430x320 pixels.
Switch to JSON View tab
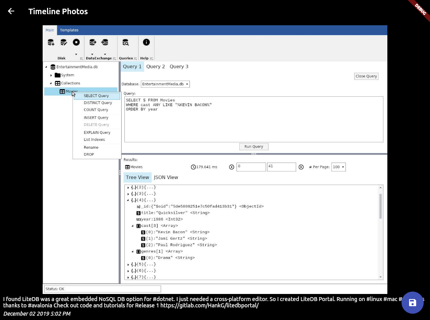(x=166, y=178)
